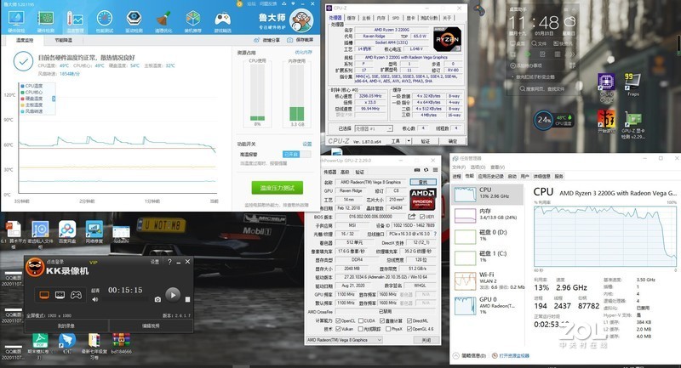Select temperature management thermometer icon
Screen dimensions: 681x368
pos(75,19)
